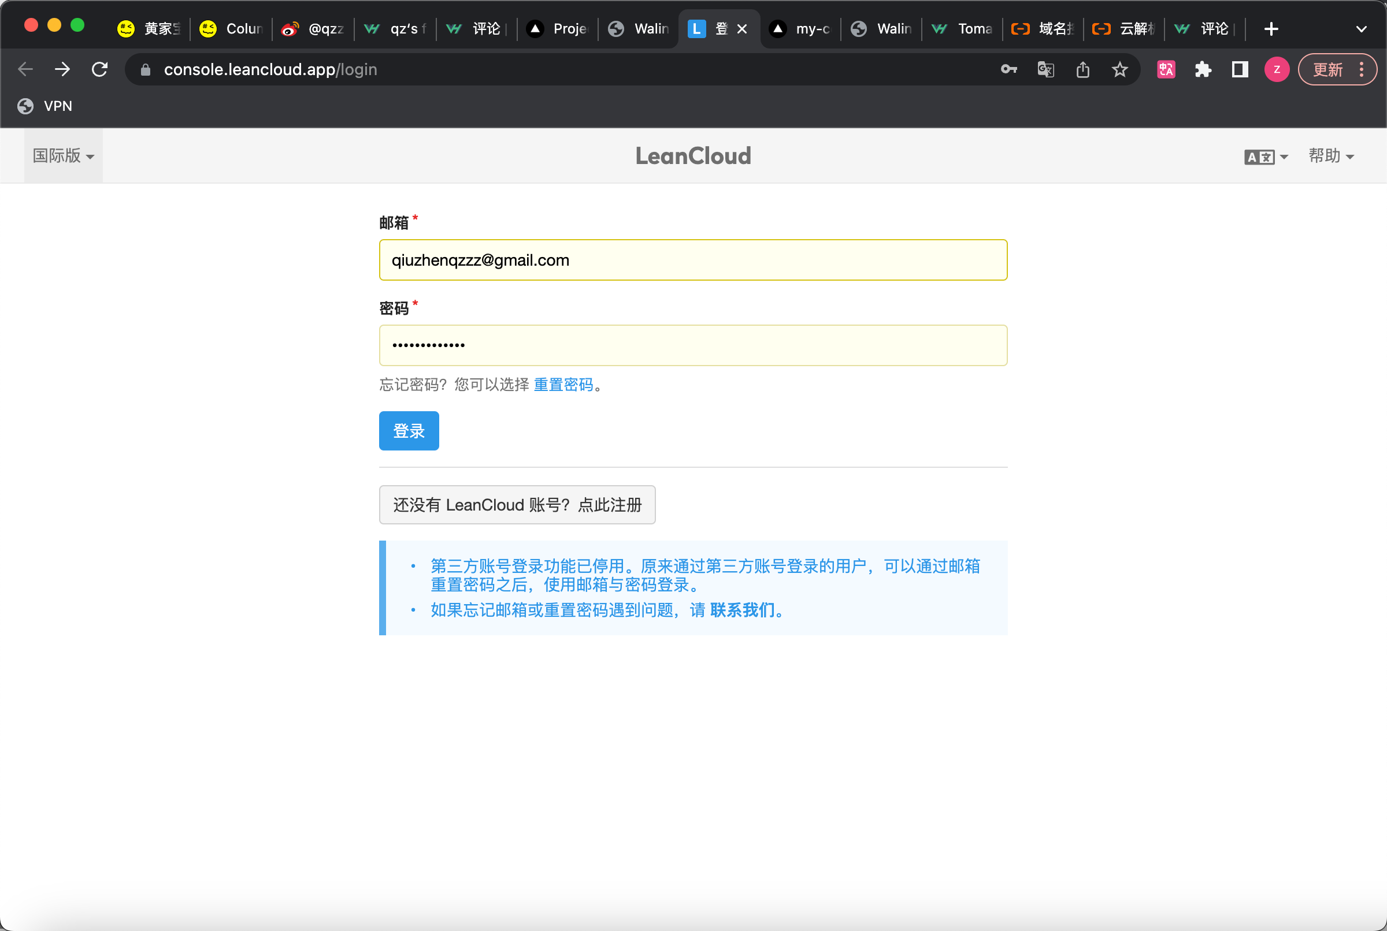This screenshot has height=931, width=1387.
Task: Click the 更新 update button
Action: (1327, 69)
